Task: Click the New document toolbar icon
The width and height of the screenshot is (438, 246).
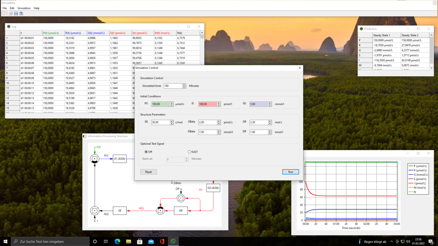Action: [x=3, y=14]
